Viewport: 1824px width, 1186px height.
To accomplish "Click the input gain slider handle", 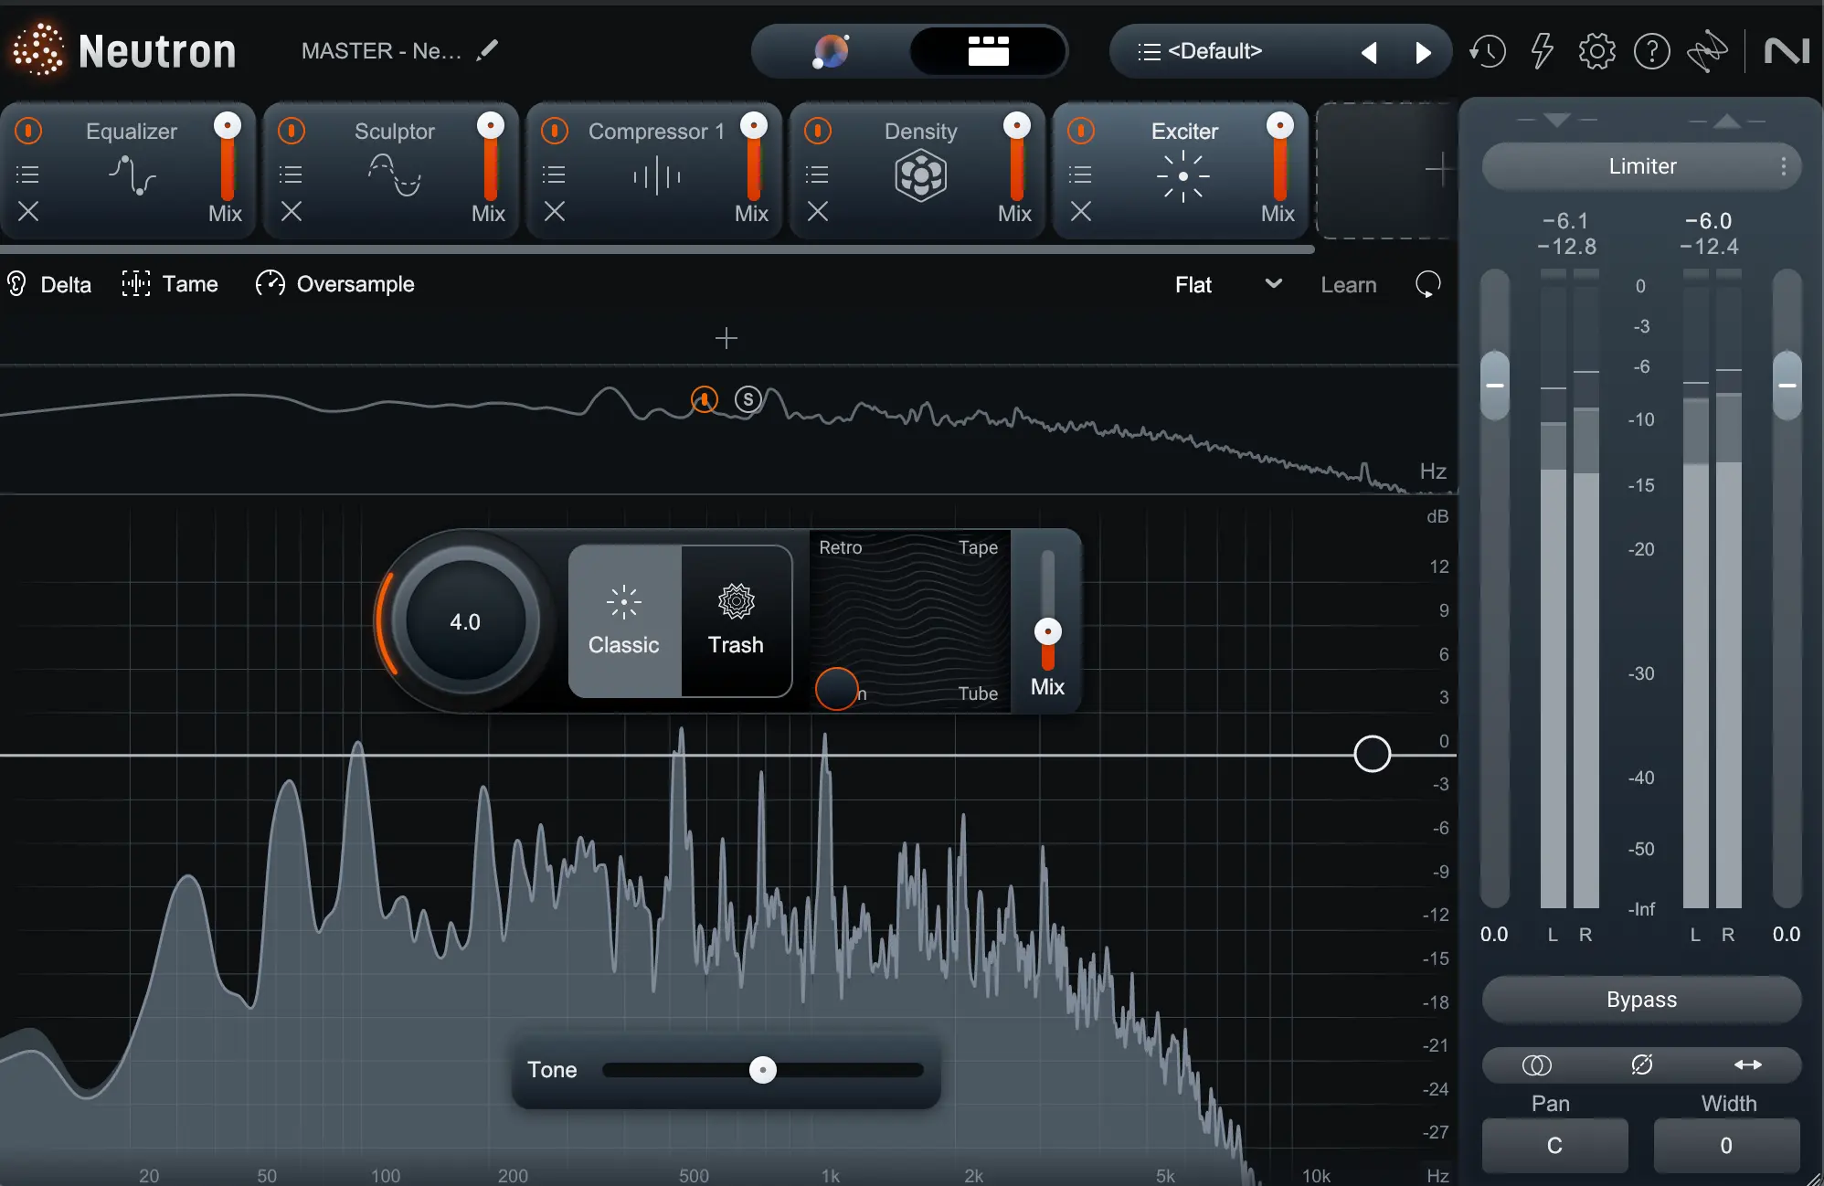I will [x=1495, y=386].
